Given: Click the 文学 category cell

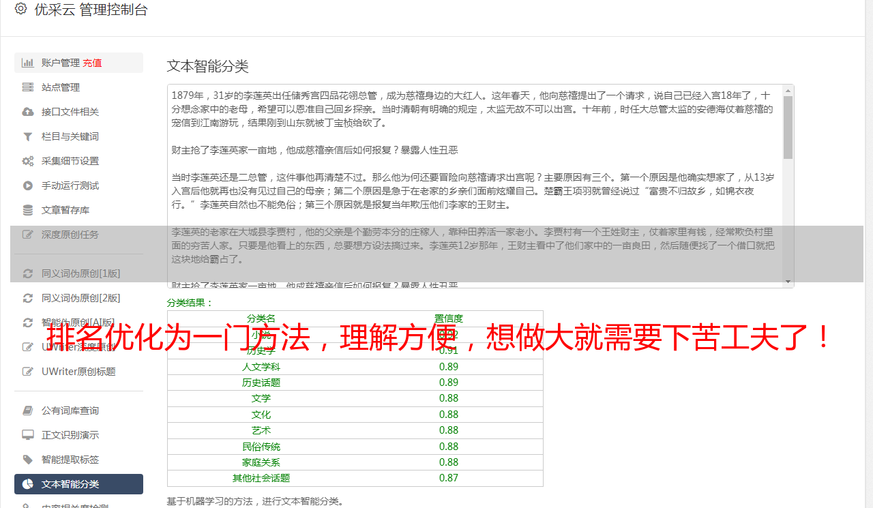Looking at the screenshot, I should (x=261, y=398).
